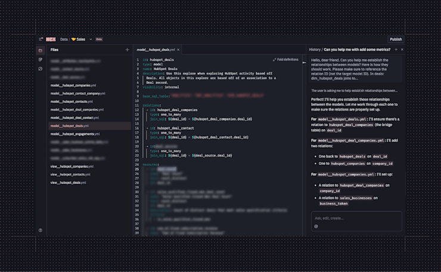Click the History breadcrumb in chat panel
This screenshot has width=441, height=272.
[x=315, y=49]
